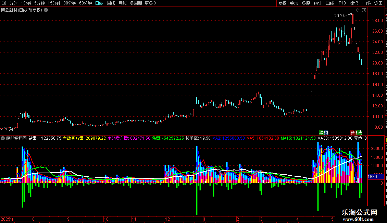The height and width of the screenshot is (223, 387).
Task: Click the 多股 multi-stock button
Action: click(x=306, y=3)
